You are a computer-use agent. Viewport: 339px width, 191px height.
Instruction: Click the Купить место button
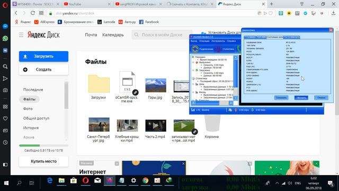(43, 161)
